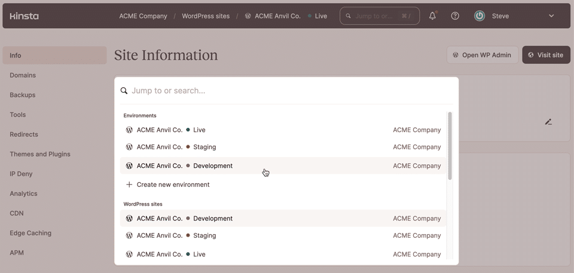Go to ACME Company breadcrumb
This screenshot has height=273, width=574.
pos(143,16)
